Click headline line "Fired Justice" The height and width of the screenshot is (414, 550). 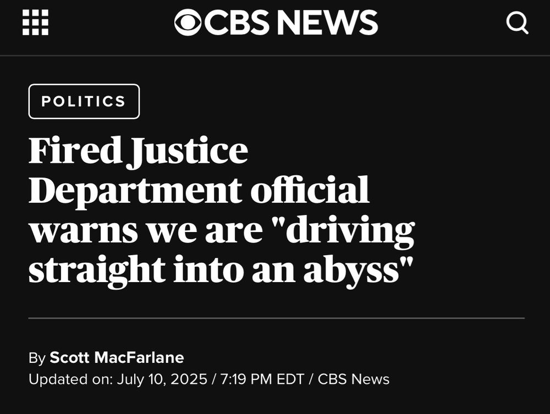pyautogui.click(x=138, y=151)
